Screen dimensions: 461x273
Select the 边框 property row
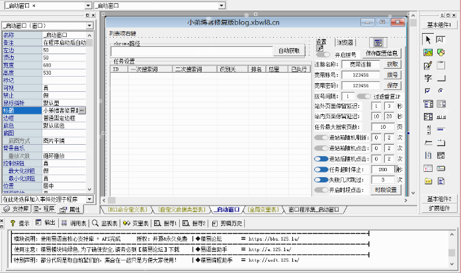(44, 118)
